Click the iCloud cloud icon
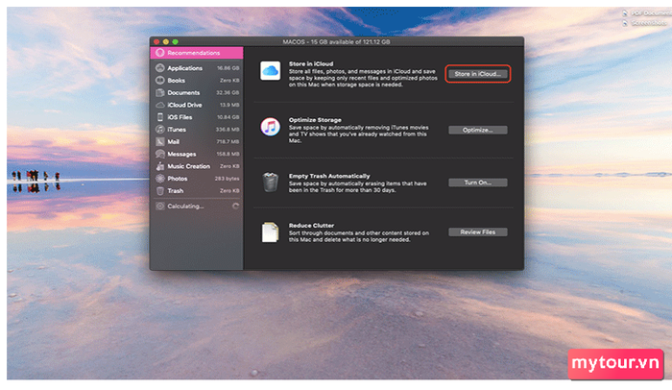Viewport: 672px width, 390px height. click(x=270, y=71)
